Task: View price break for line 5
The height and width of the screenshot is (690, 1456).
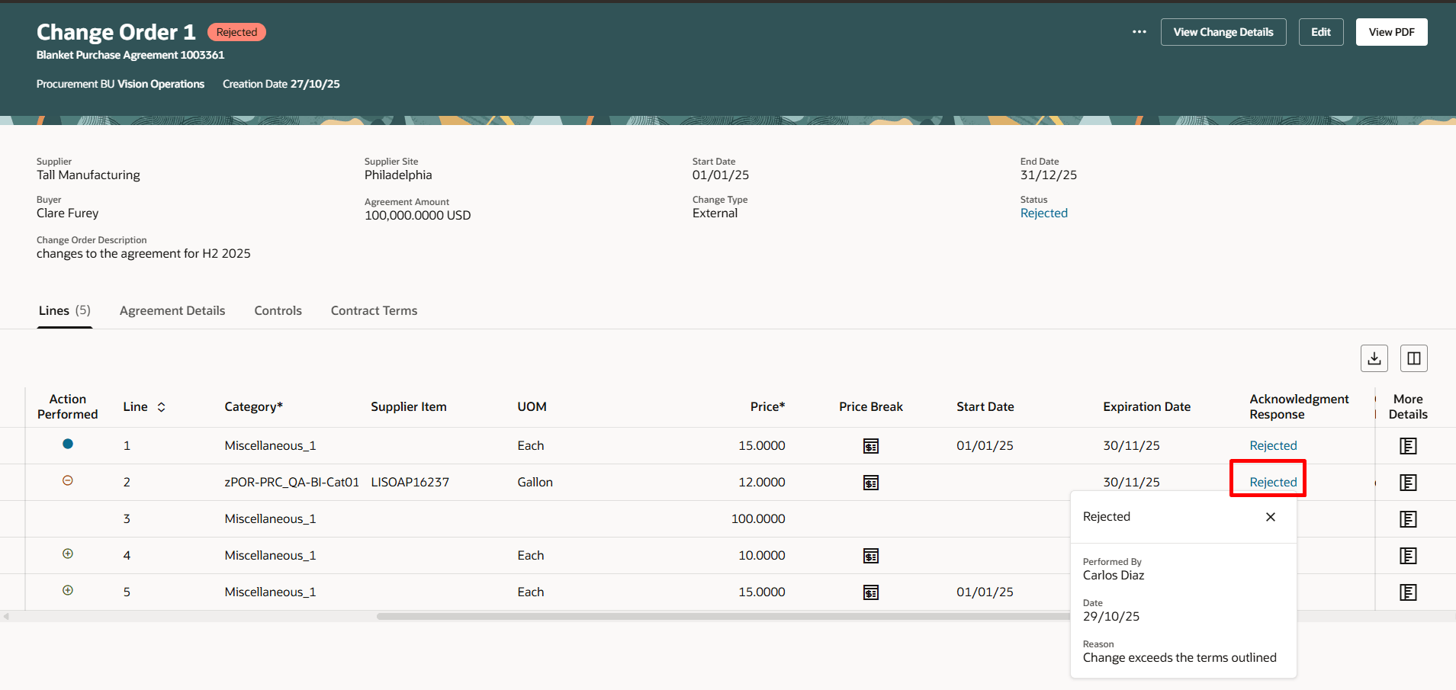Action: (871, 592)
